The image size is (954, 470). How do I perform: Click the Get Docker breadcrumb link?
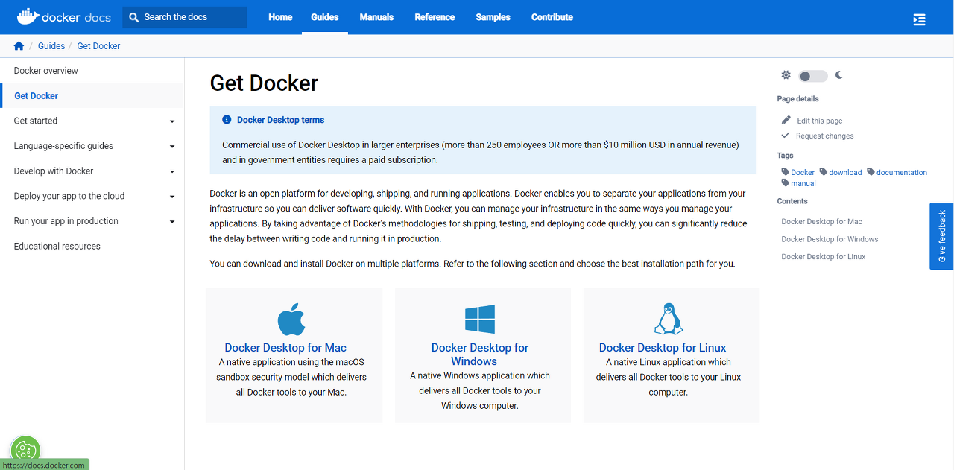(x=98, y=46)
